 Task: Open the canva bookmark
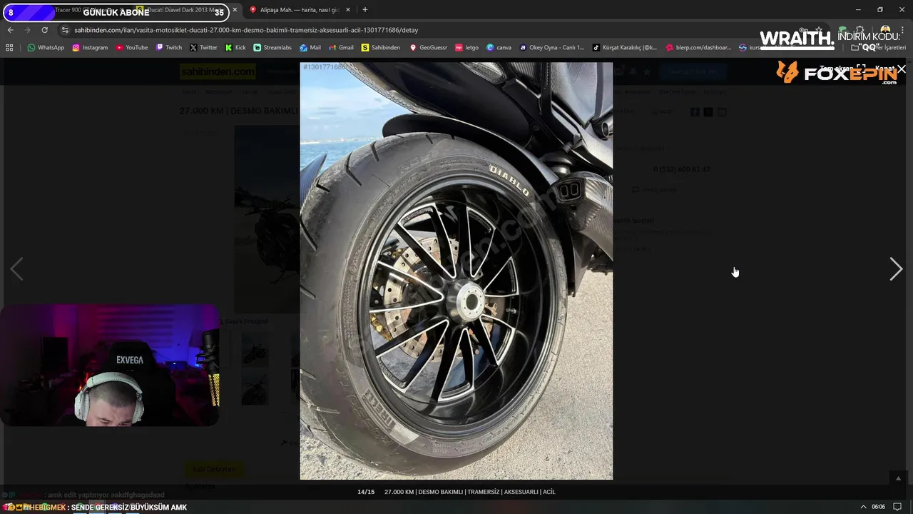(499, 47)
